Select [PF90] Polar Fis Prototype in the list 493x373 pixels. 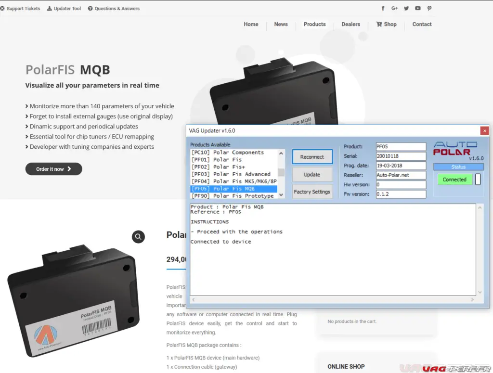234,196
